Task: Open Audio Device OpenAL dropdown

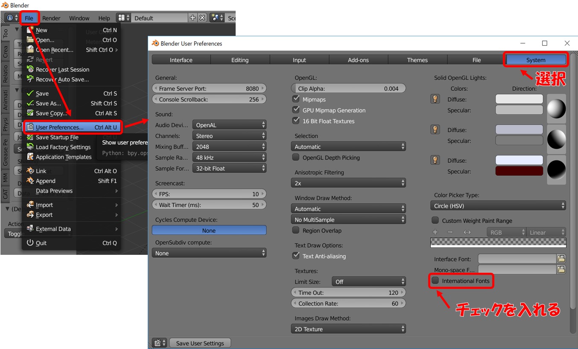Action: (x=229, y=125)
